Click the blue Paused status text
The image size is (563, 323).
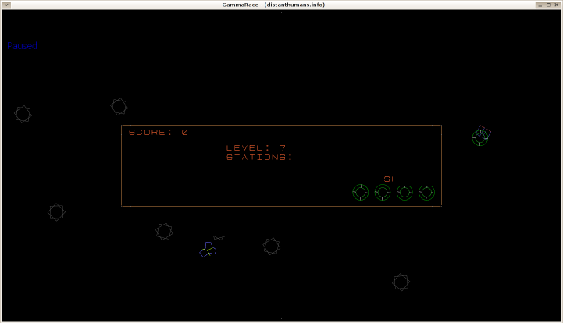click(23, 46)
